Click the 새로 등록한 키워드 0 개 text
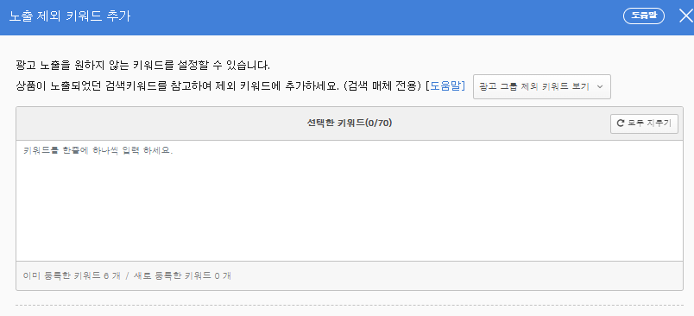This screenshot has height=316, width=694. (x=180, y=276)
